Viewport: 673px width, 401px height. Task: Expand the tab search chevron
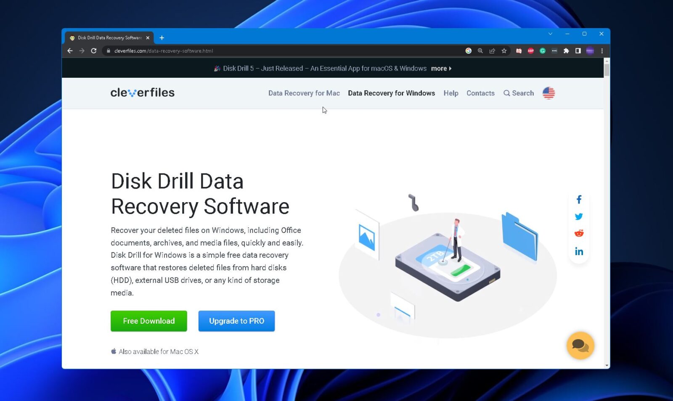[550, 34]
